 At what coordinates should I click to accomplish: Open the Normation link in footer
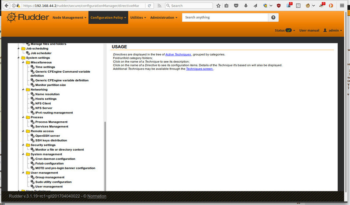tap(97, 196)
